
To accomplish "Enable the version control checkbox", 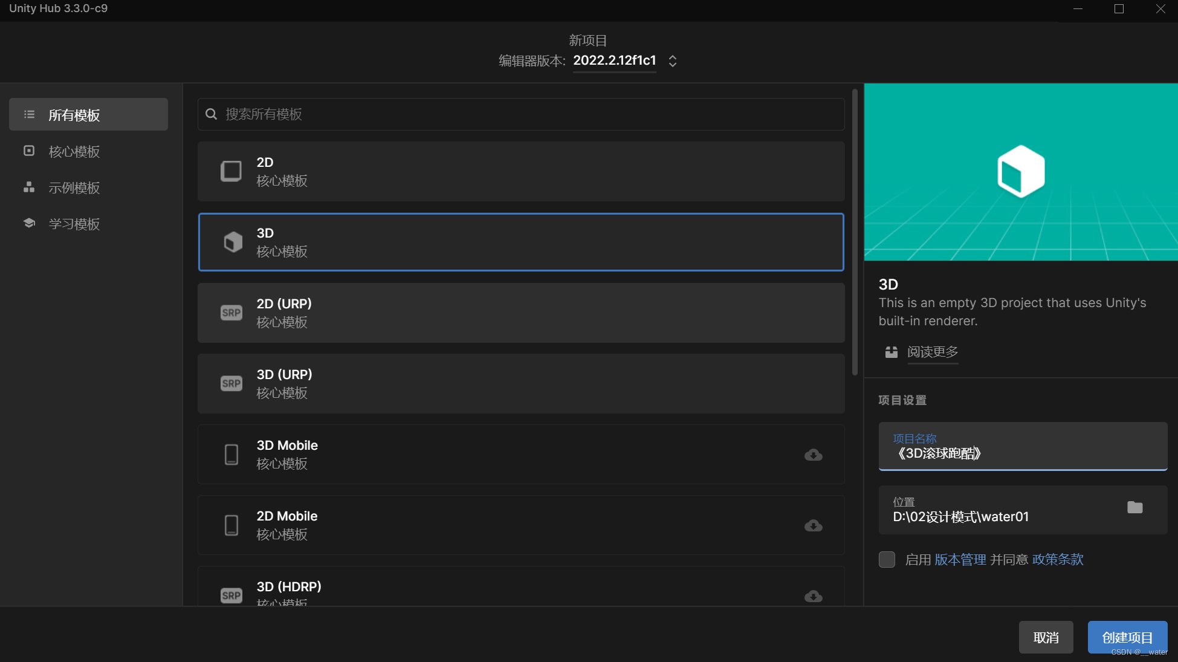I will point(887,559).
